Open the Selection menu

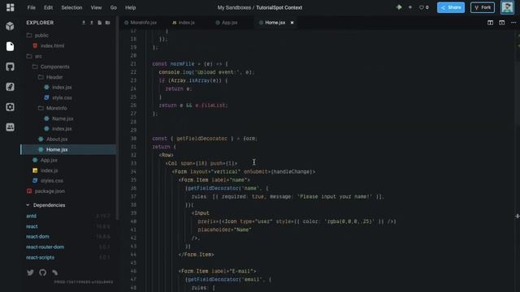click(x=71, y=7)
